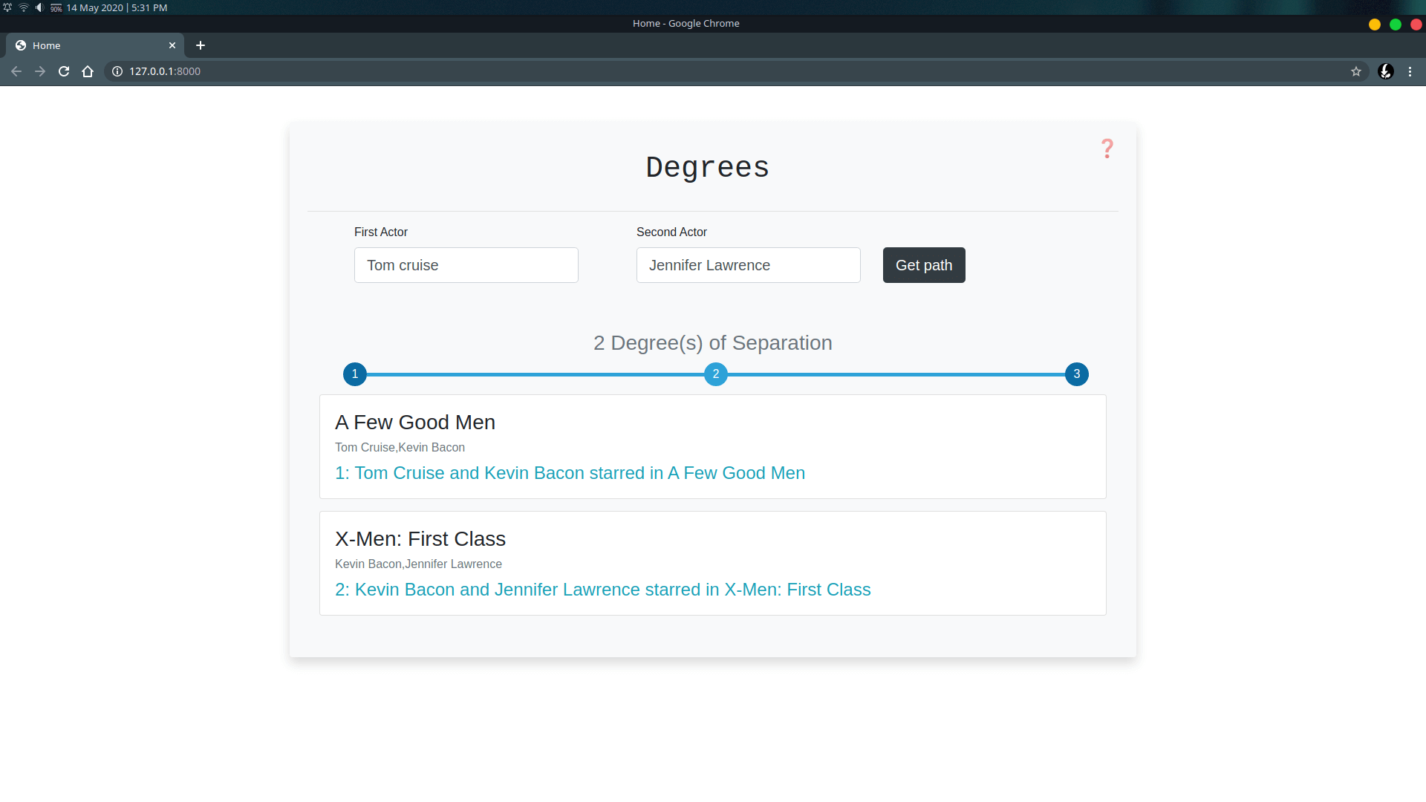Click the Second Actor input field
Screen dimensions: 1426x802
pos(748,264)
